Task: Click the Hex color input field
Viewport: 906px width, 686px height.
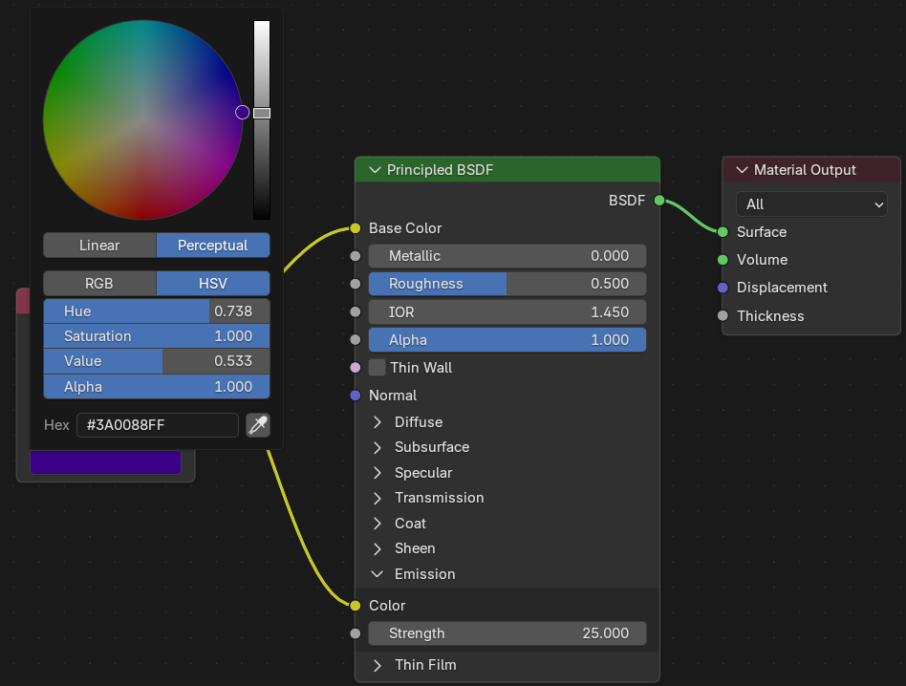Action: 157,425
